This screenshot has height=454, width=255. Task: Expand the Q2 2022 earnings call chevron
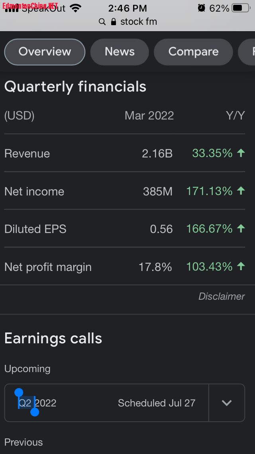pyautogui.click(x=227, y=403)
